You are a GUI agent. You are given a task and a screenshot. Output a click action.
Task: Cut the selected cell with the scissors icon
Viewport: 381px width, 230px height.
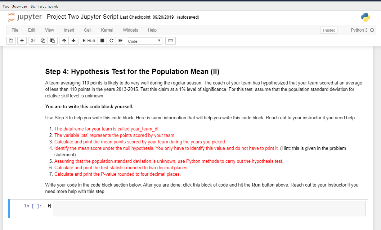pos(33,40)
